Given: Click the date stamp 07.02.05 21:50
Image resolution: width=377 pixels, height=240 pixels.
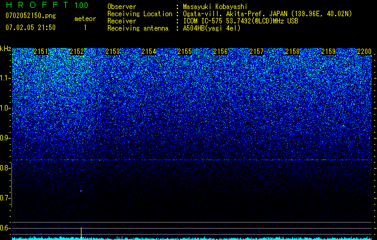Looking at the screenshot, I should tap(31, 28).
